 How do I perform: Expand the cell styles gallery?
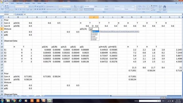click(136, 10)
